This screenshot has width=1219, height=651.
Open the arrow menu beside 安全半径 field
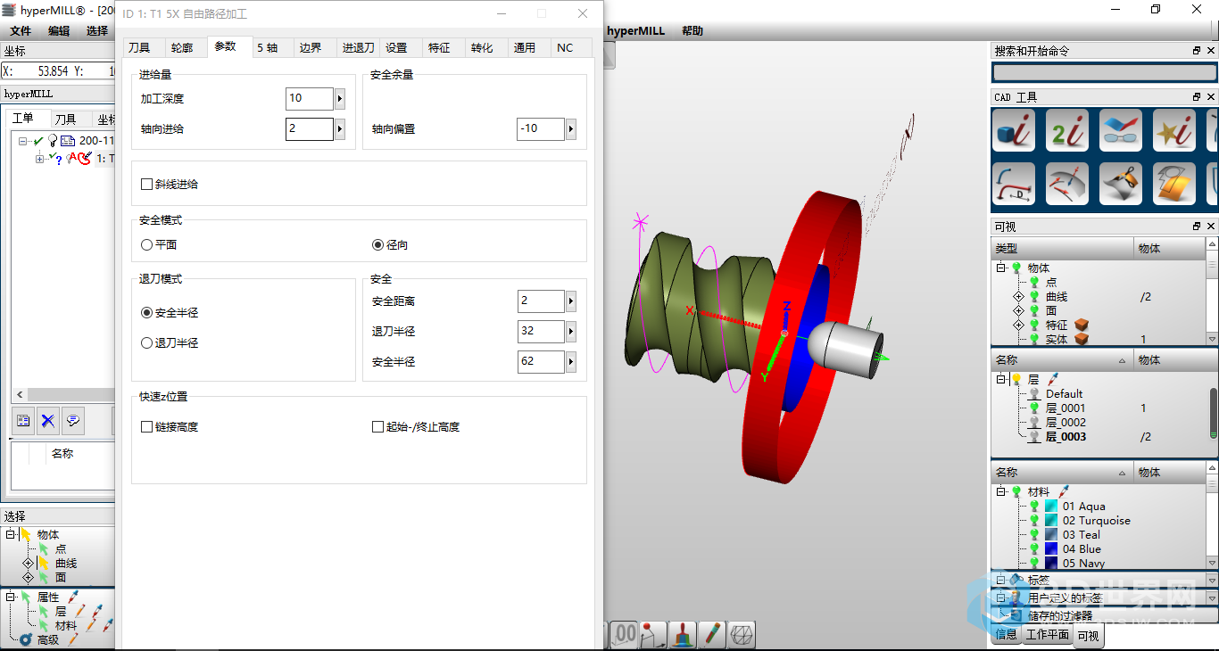[x=570, y=362]
